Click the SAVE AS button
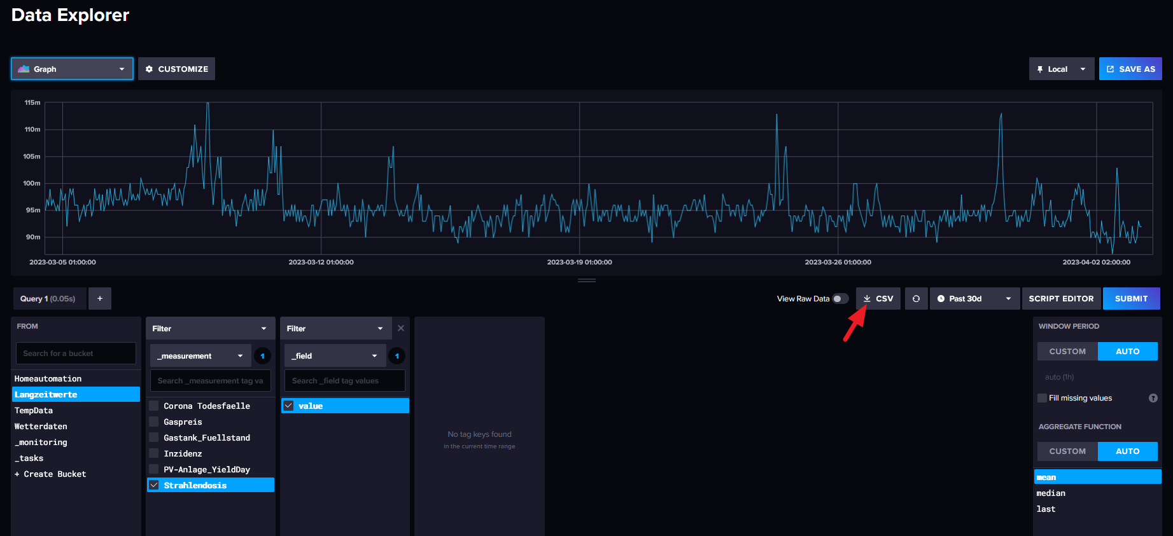 click(1130, 69)
